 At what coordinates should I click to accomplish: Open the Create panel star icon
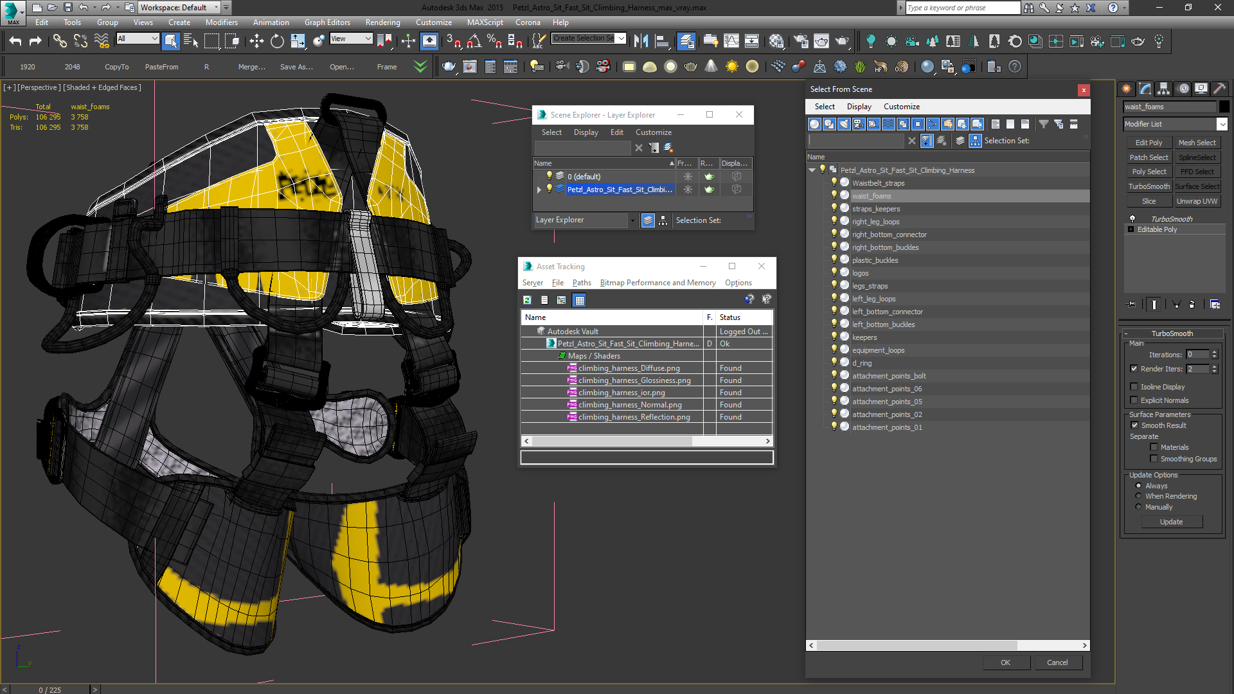1127,89
